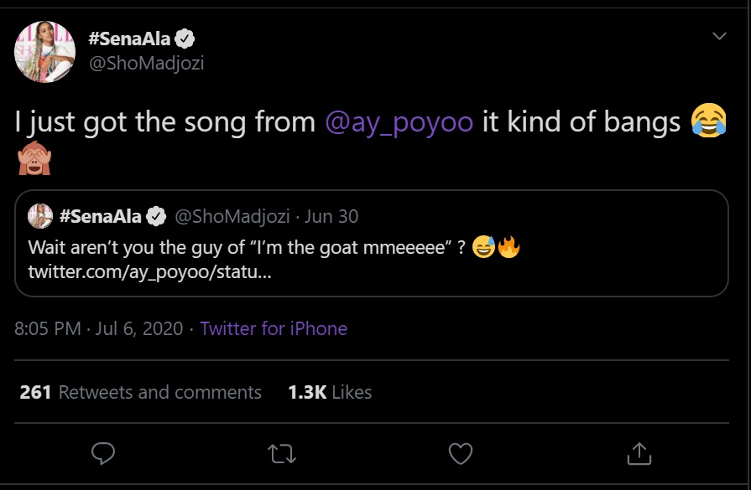
Task: Open the #SenaAla display name at top
Action: (x=128, y=39)
